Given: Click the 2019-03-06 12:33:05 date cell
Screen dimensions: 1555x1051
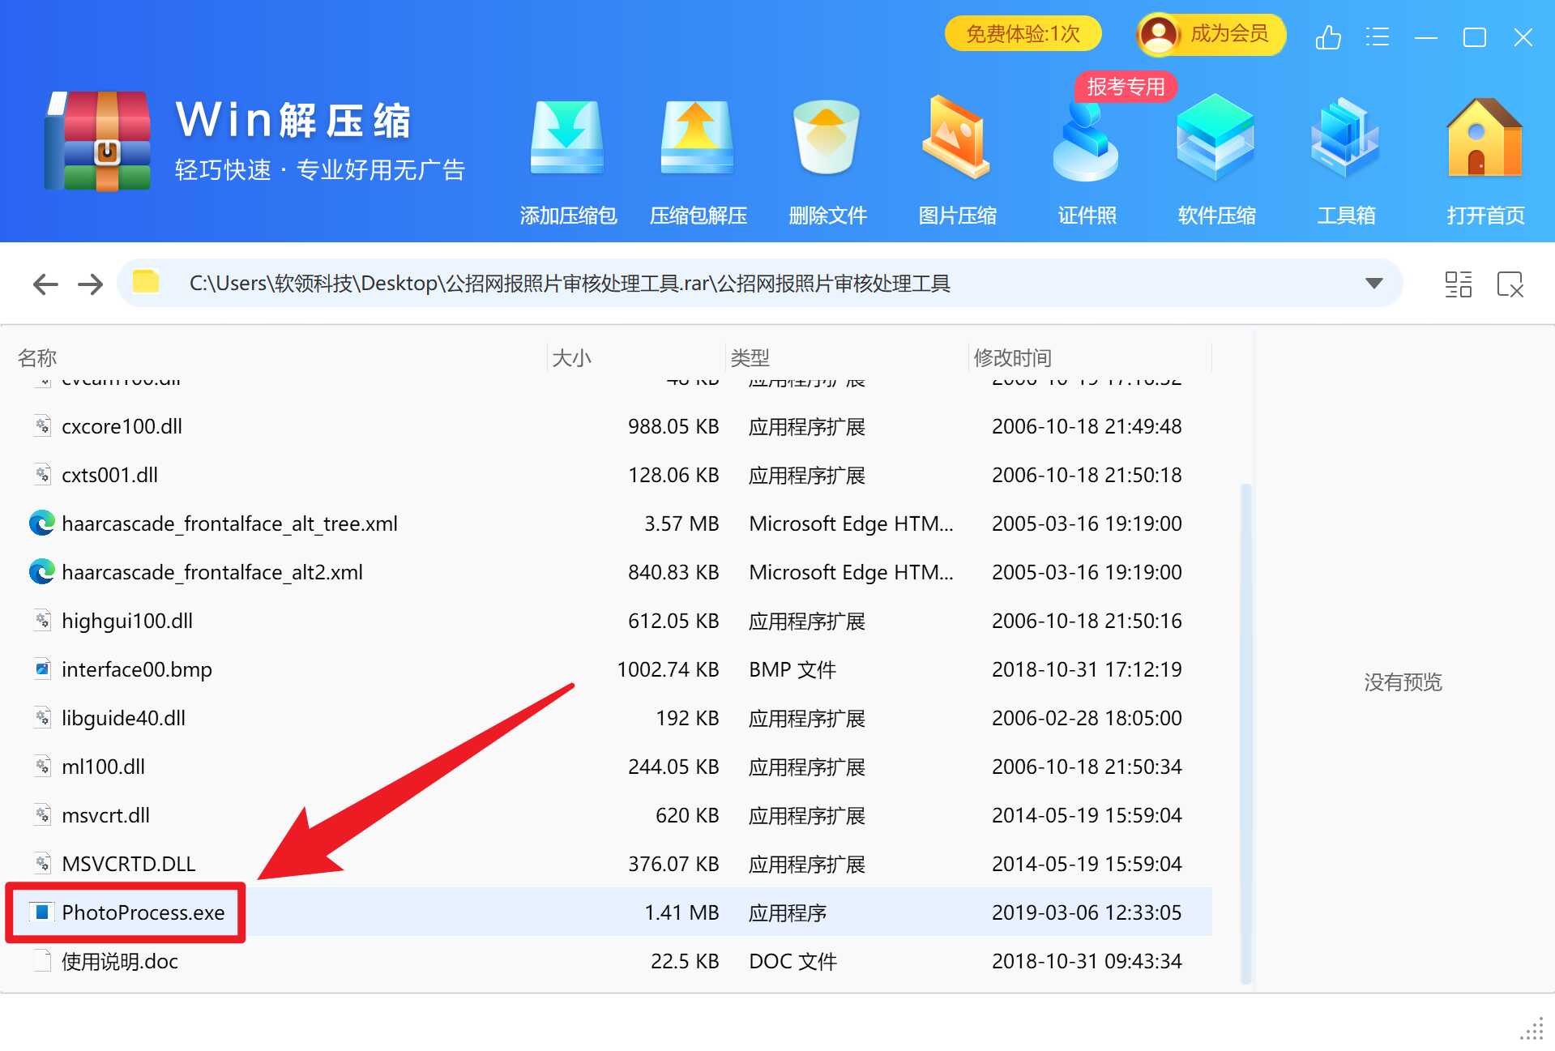Looking at the screenshot, I should (1087, 912).
